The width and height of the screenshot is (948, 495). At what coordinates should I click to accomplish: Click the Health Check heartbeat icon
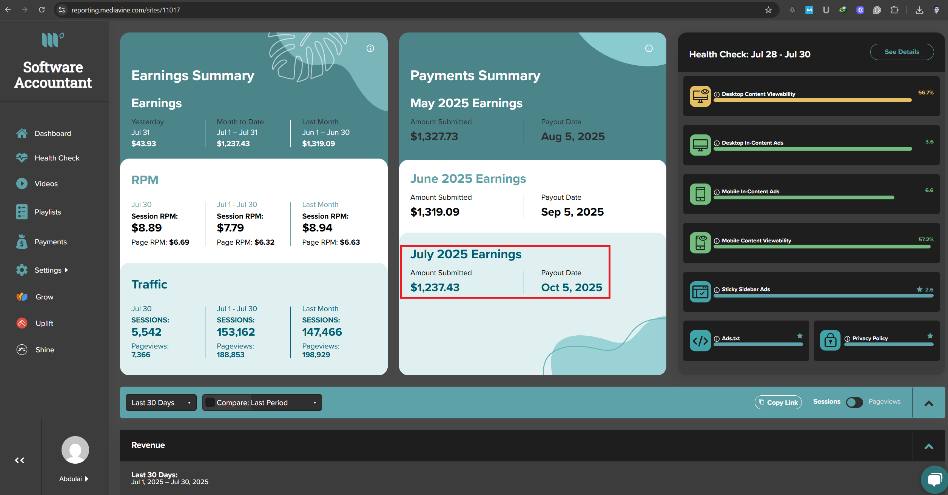click(22, 158)
